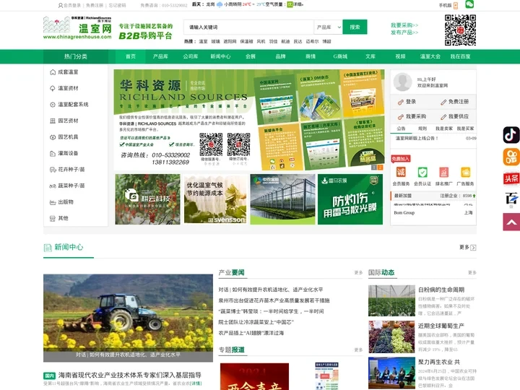Expand the 热门分类 category menu
Viewport: 520px width, 390px height.
point(76,56)
